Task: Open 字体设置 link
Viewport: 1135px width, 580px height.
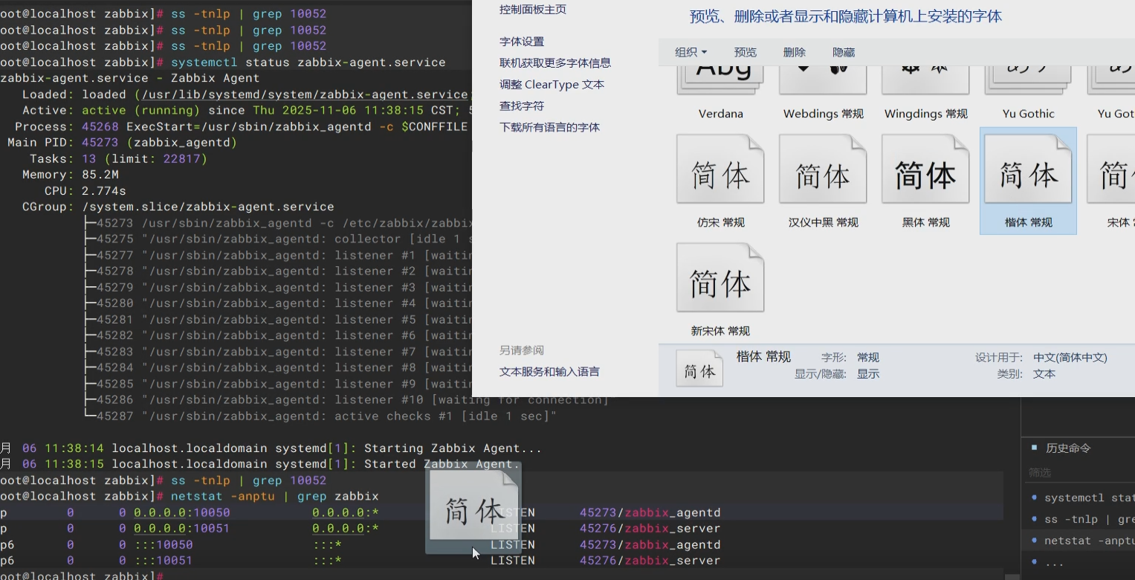Action: tap(522, 42)
